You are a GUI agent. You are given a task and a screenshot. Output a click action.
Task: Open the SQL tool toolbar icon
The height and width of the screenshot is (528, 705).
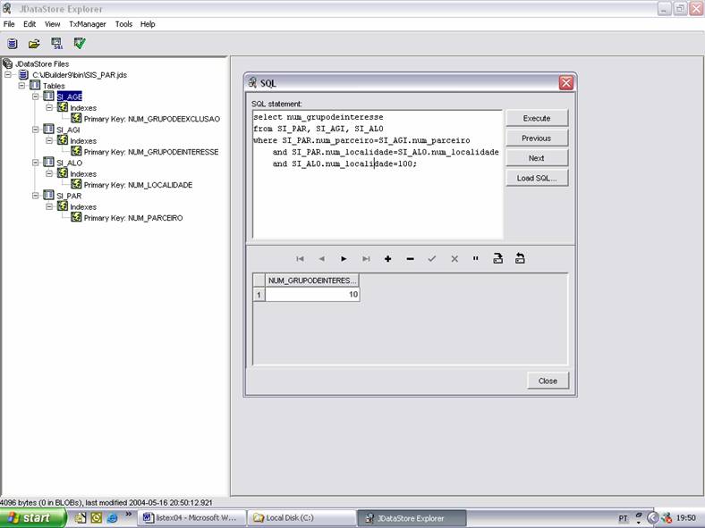pos(57,44)
